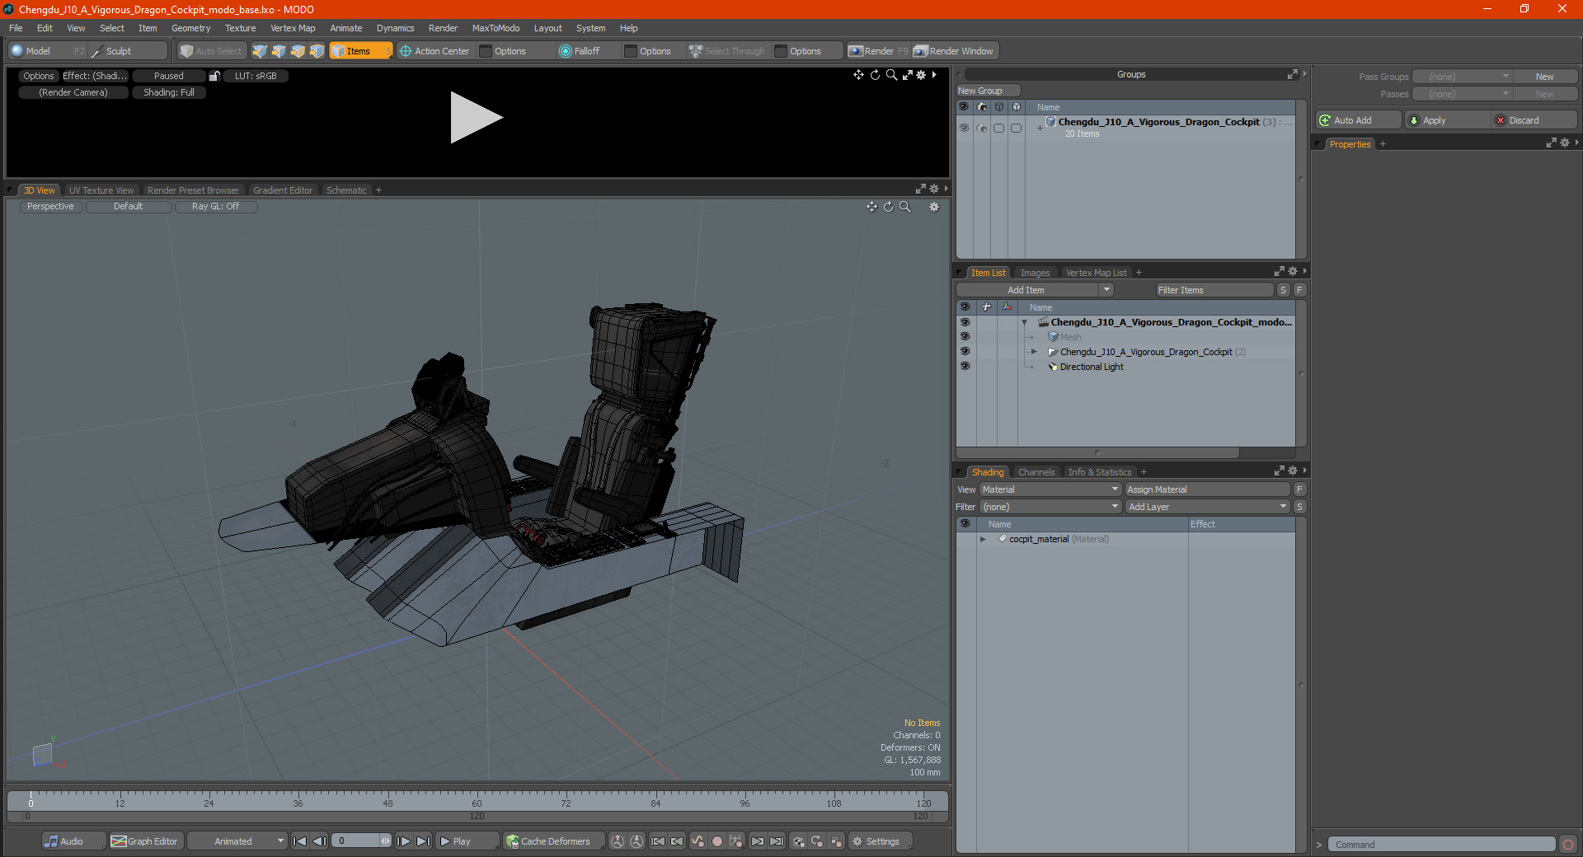The width and height of the screenshot is (1583, 857).
Task: Activate Items selection mode
Action: click(360, 51)
